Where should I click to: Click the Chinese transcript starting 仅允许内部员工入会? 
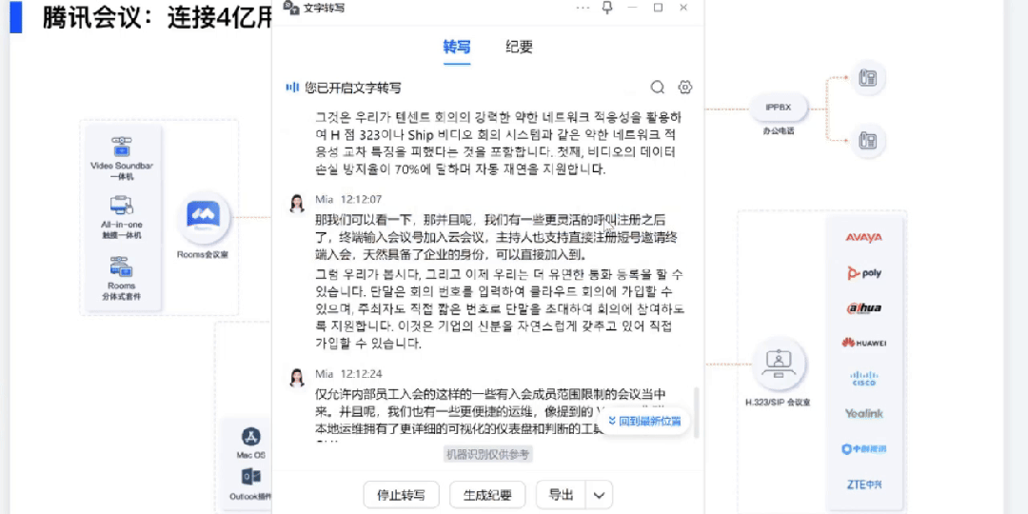pos(492,412)
